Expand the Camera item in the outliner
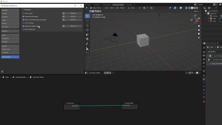This screenshot has width=222, height=125. pos(208,16)
